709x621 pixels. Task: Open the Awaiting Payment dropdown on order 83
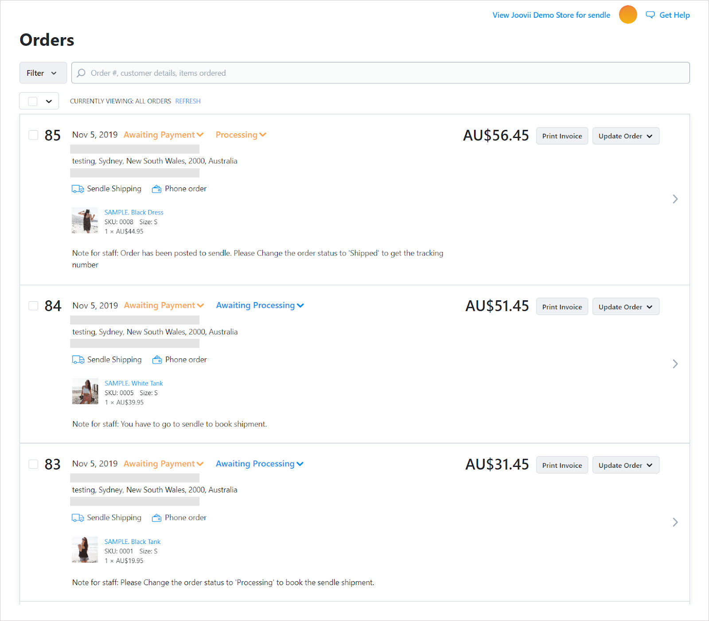tap(164, 464)
